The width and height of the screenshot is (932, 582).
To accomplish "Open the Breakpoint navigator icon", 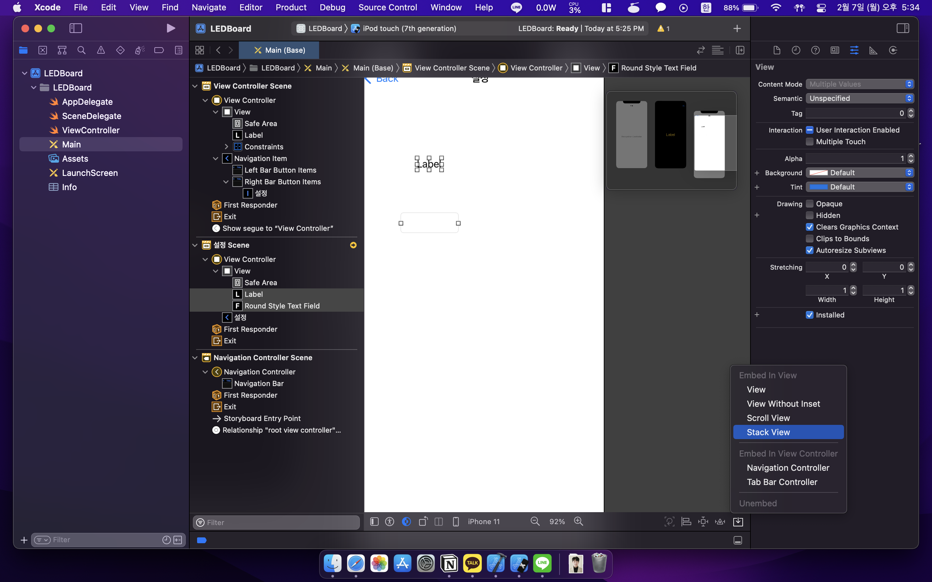I will [159, 50].
